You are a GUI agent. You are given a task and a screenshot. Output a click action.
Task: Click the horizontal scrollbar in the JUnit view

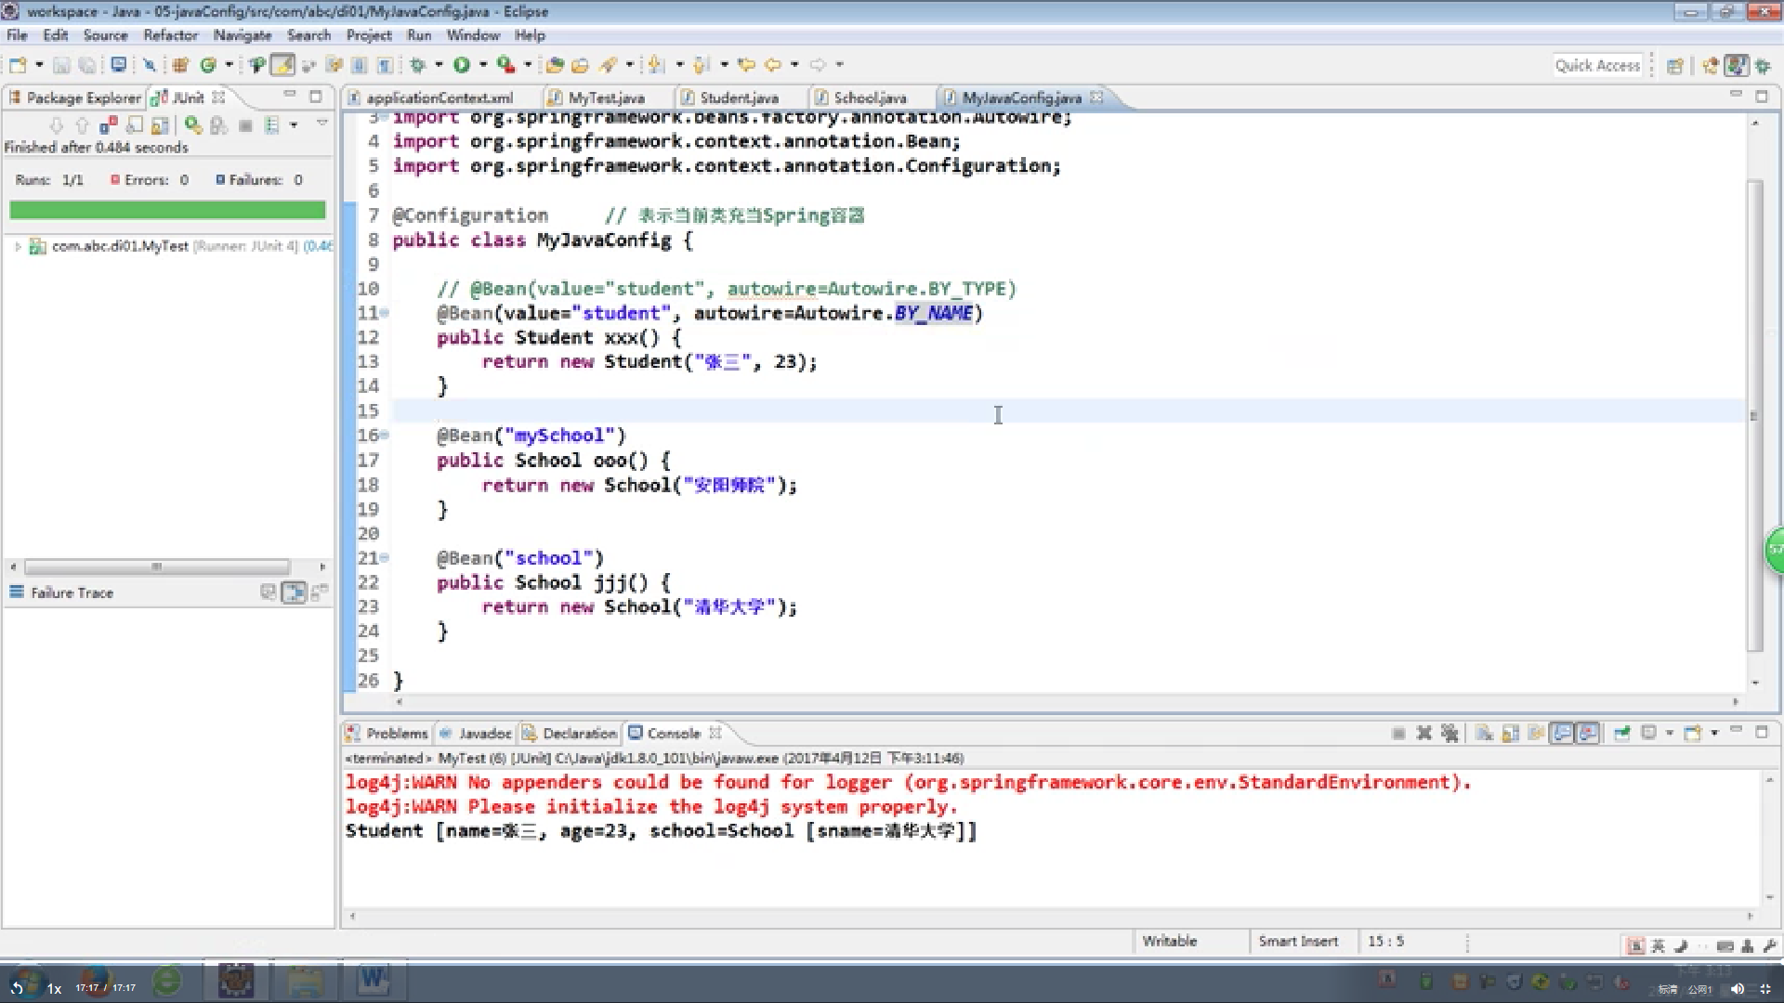tap(156, 567)
